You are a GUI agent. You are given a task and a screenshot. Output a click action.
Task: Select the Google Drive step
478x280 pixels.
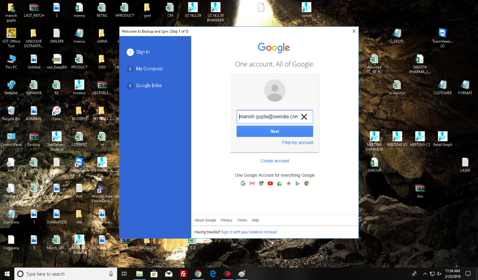coord(144,86)
